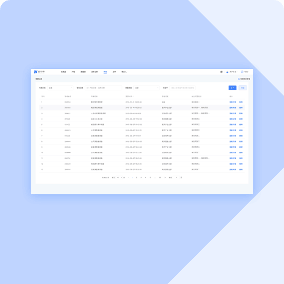Switch to the 文本分析 navigation tab
284x284 pixels.
pyautogui.click(x=94, y=72)
